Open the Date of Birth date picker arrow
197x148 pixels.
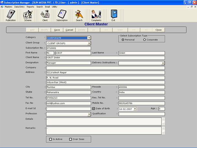point(135,109)
